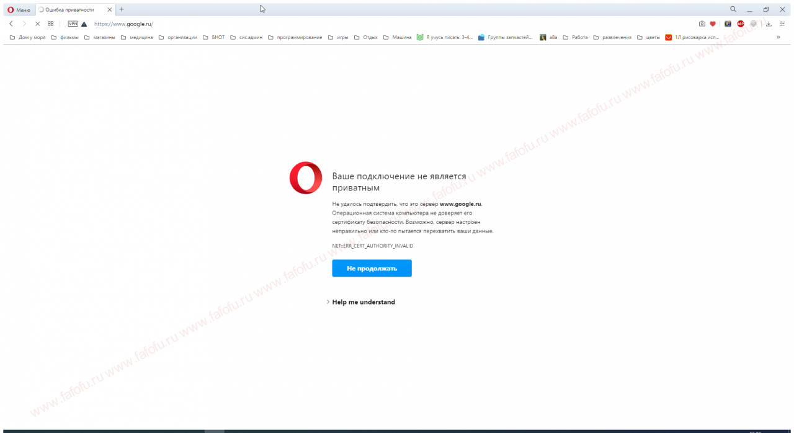Open the Отдых bookmark folder

click(366, 37)
